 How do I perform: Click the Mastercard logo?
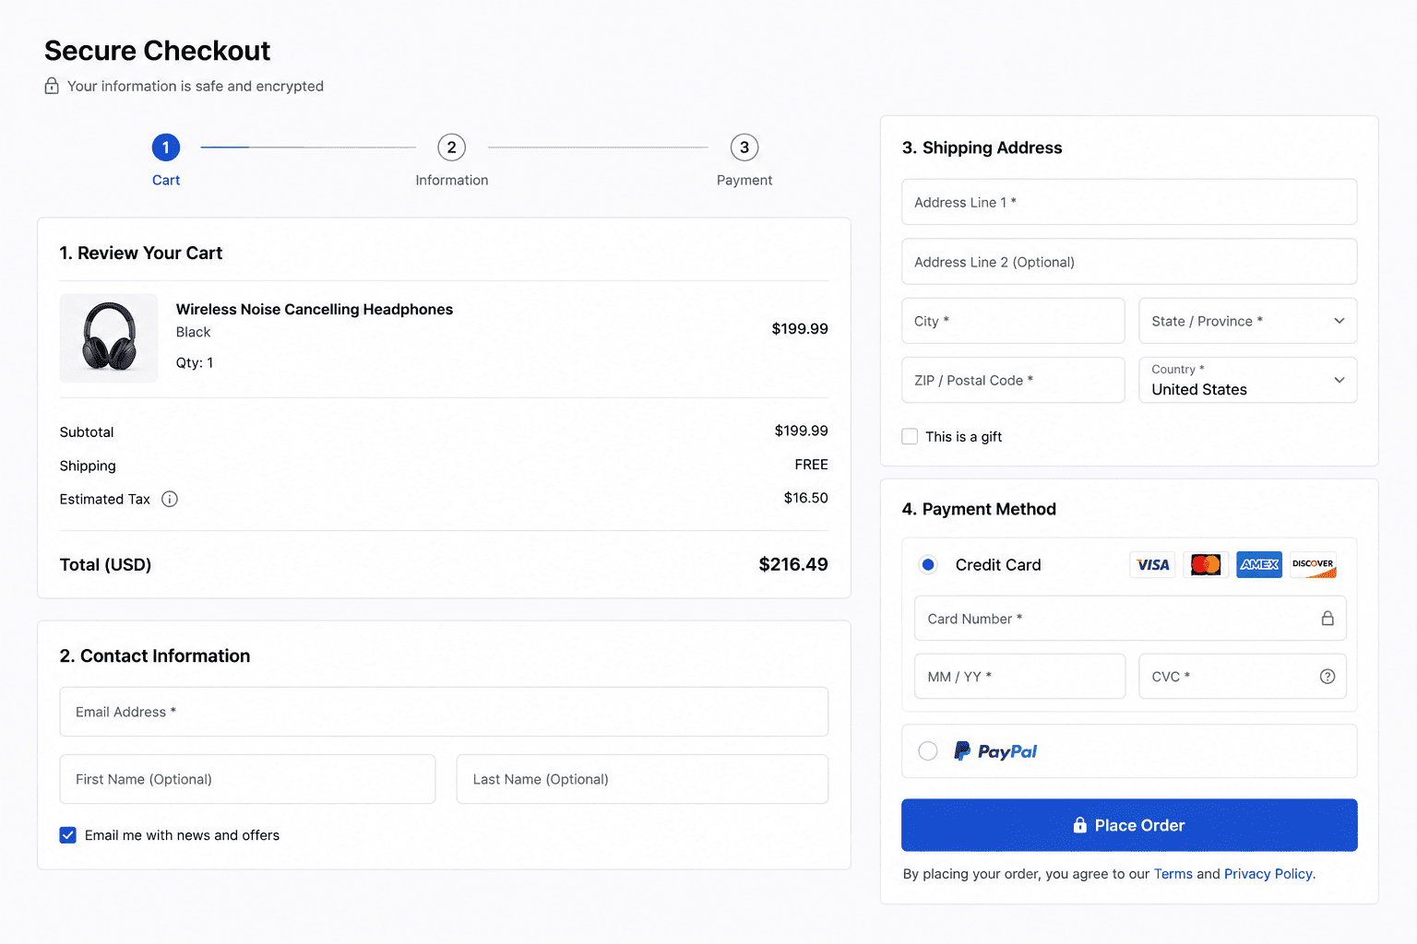[x=1206, y=564]
